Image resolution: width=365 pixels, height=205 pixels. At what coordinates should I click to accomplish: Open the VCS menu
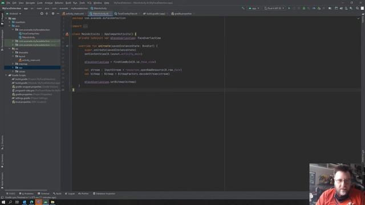coord(89,3)
